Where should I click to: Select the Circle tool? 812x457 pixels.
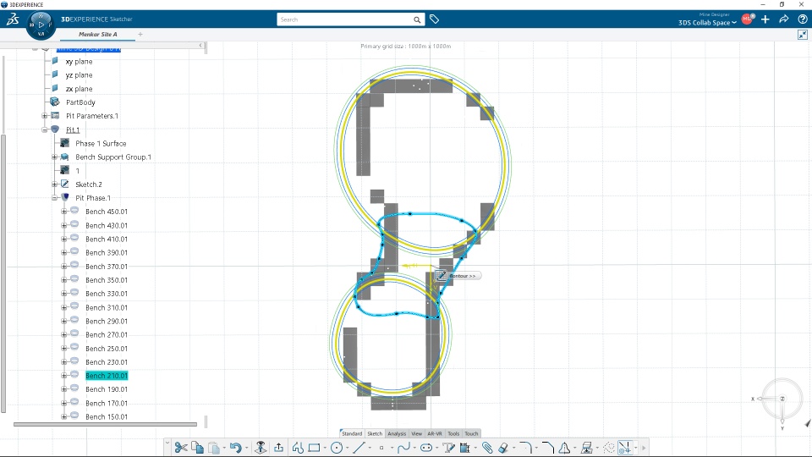click(336, 448)
